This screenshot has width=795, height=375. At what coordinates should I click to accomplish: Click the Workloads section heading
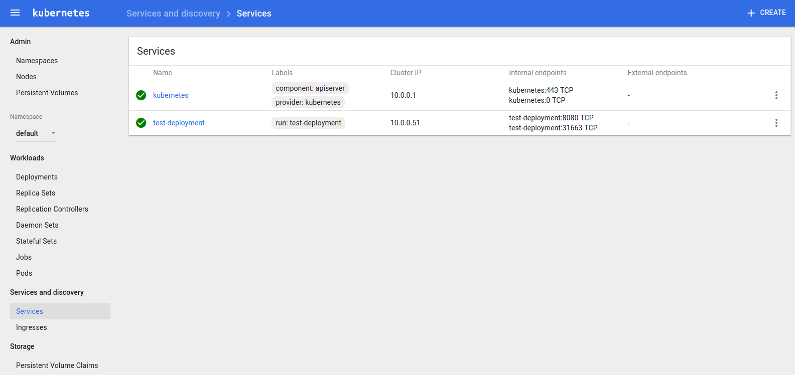tap(27, 158)
